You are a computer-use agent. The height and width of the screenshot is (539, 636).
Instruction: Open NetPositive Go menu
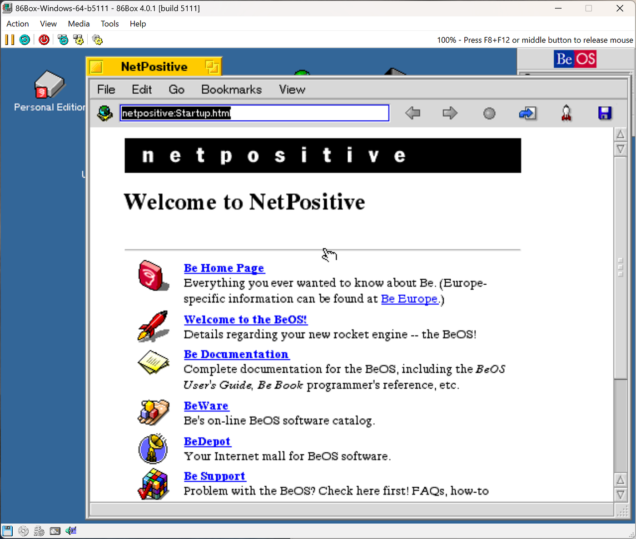pyautogui.click(x=177, y=89)
